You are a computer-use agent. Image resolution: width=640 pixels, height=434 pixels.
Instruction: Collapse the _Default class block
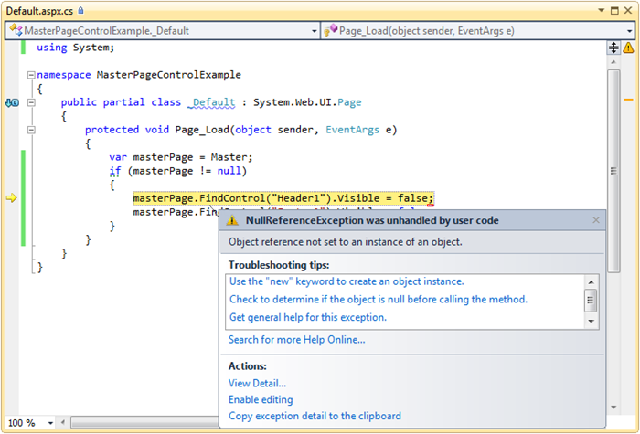point(31,102)
